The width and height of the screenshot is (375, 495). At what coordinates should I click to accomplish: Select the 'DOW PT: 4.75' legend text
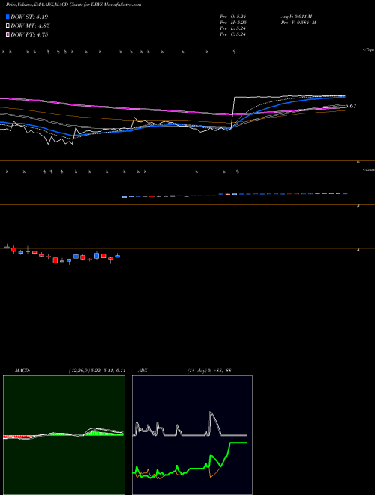pos(29,34)
